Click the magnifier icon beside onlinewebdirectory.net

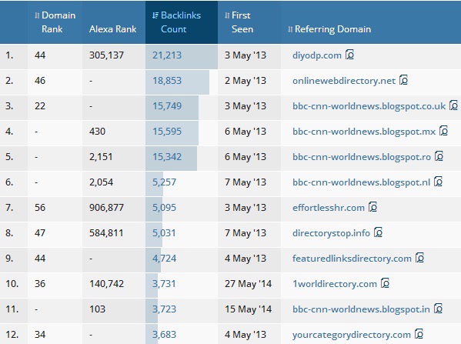pyautogui.click(x=404, y=80)
